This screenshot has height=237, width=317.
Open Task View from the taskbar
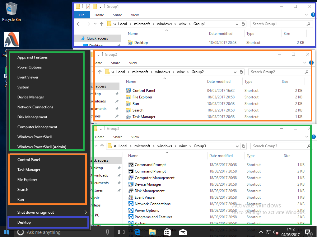[121, 232]
